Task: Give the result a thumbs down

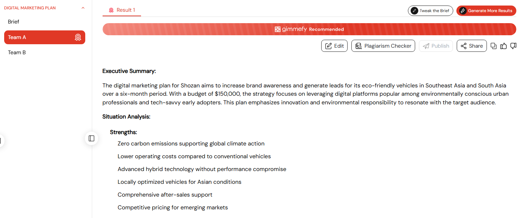Action: (514, 46)
